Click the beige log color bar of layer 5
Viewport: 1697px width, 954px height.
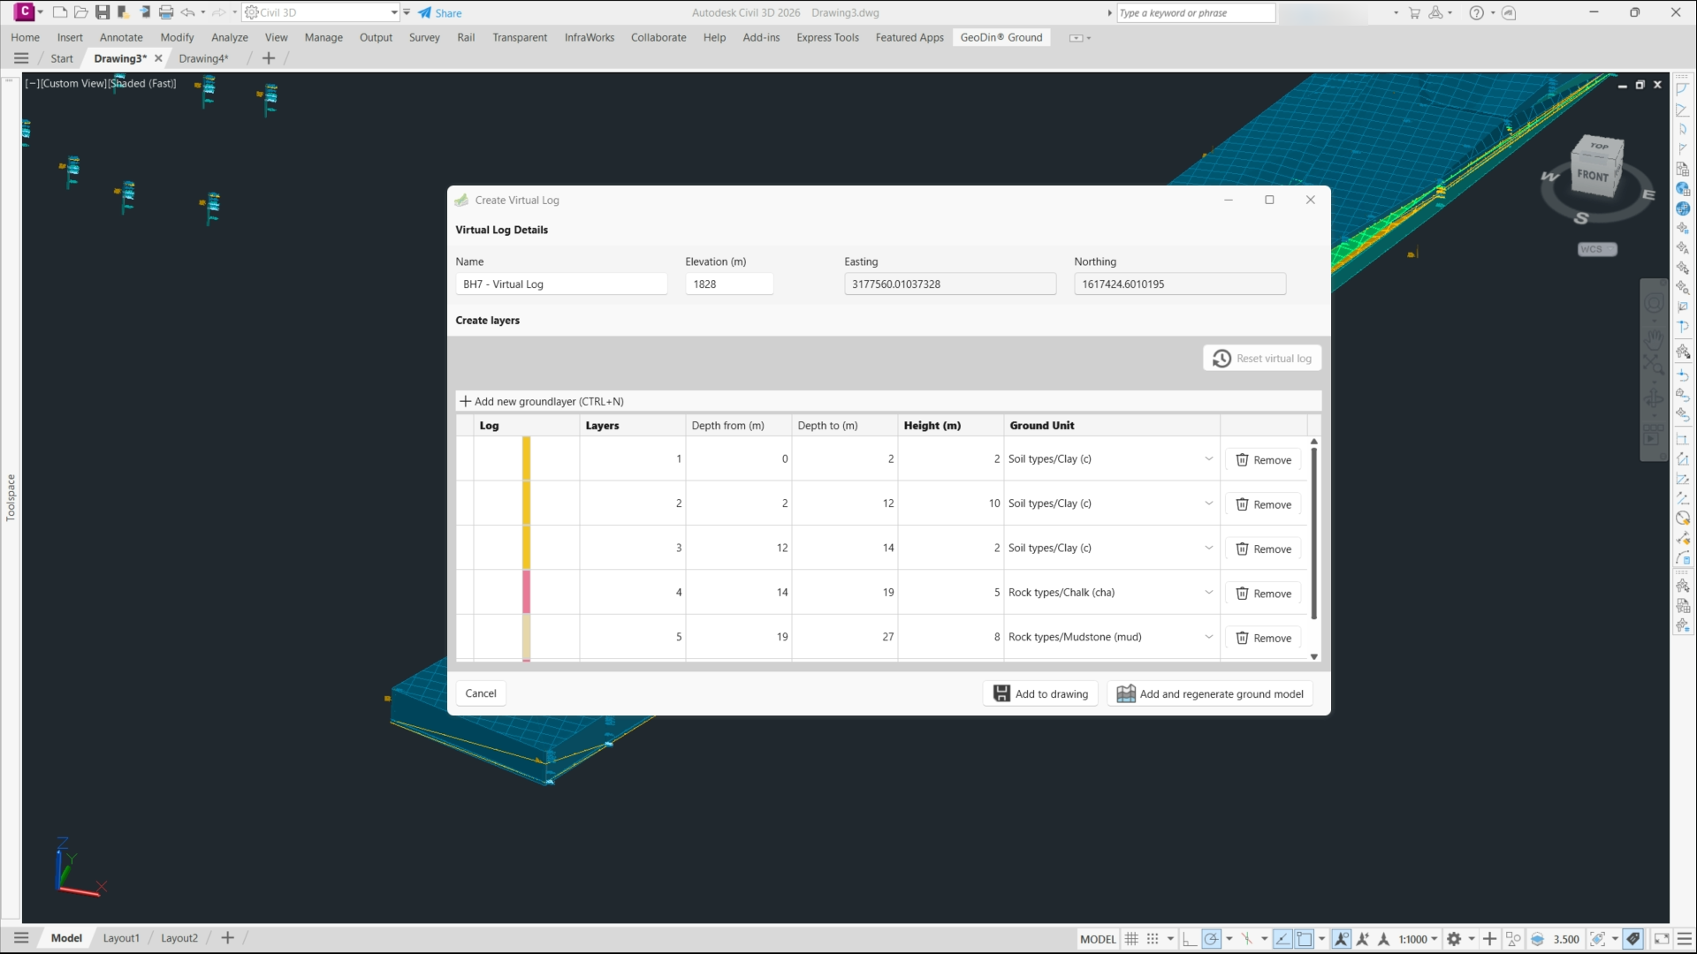click(x=526, y=637)
